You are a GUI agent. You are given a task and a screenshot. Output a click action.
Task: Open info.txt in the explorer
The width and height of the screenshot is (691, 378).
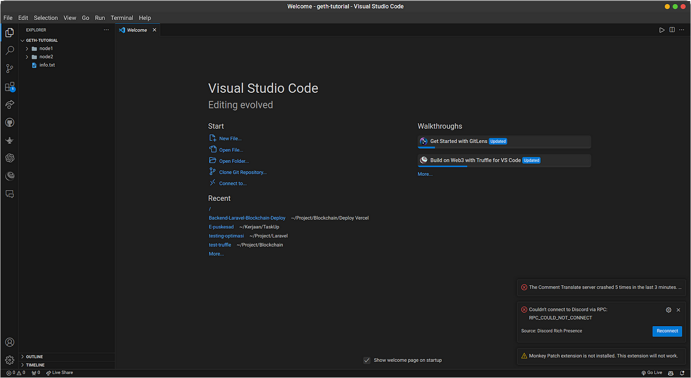[47, 65]
